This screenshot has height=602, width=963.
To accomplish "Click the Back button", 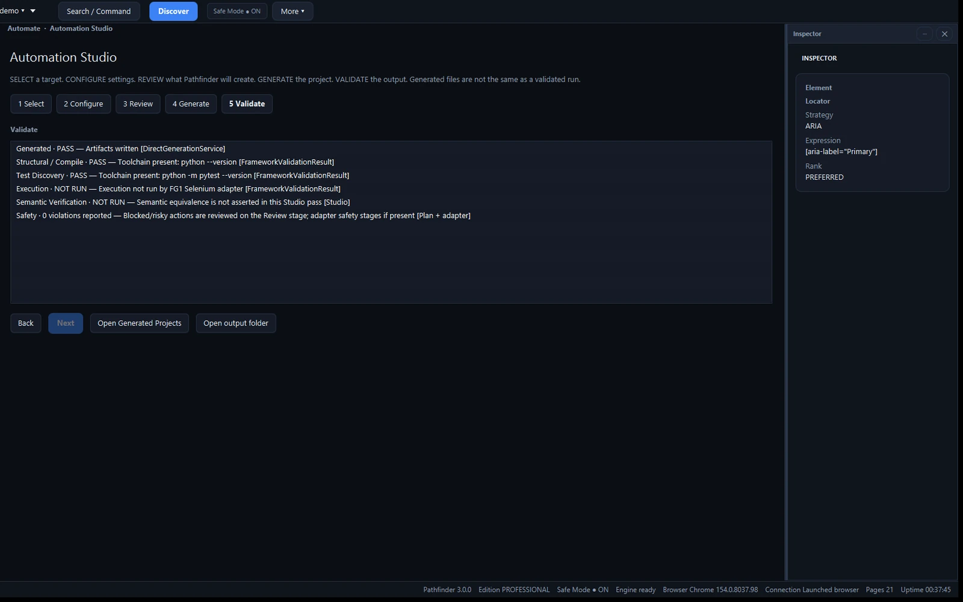I will click(x=26, y=323).
